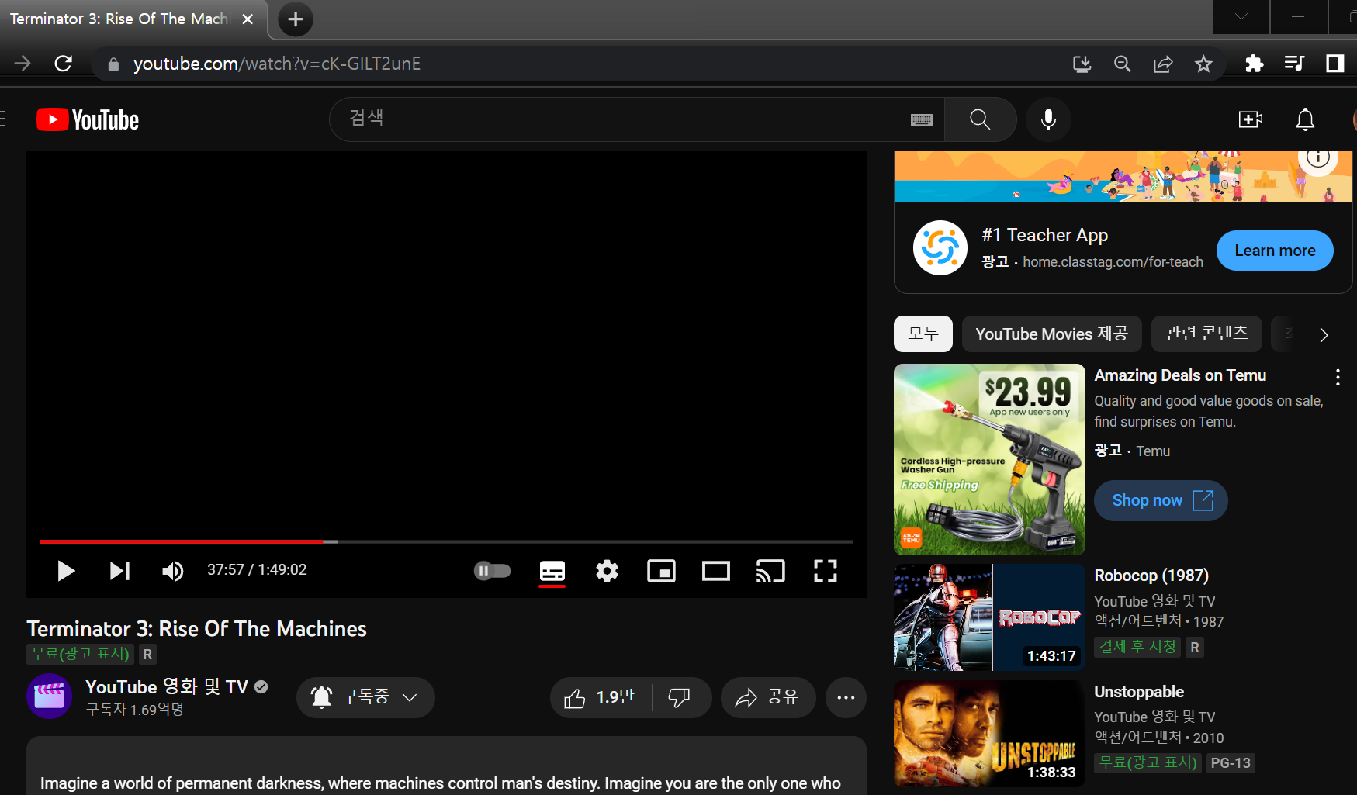Click Shop now on Temu ad
1357x795 pixels.
1161,500
